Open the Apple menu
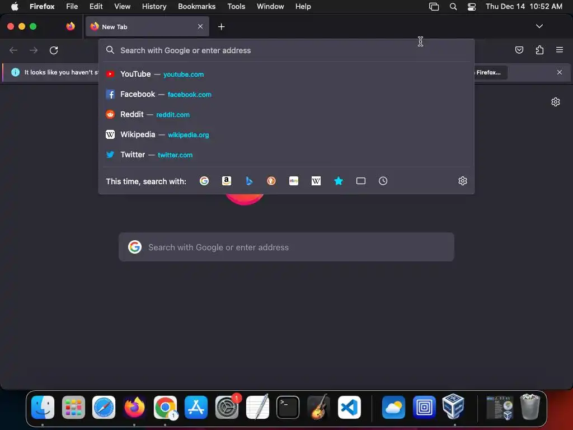Screen dimensions: 573x430 click(x=15, y=6)
